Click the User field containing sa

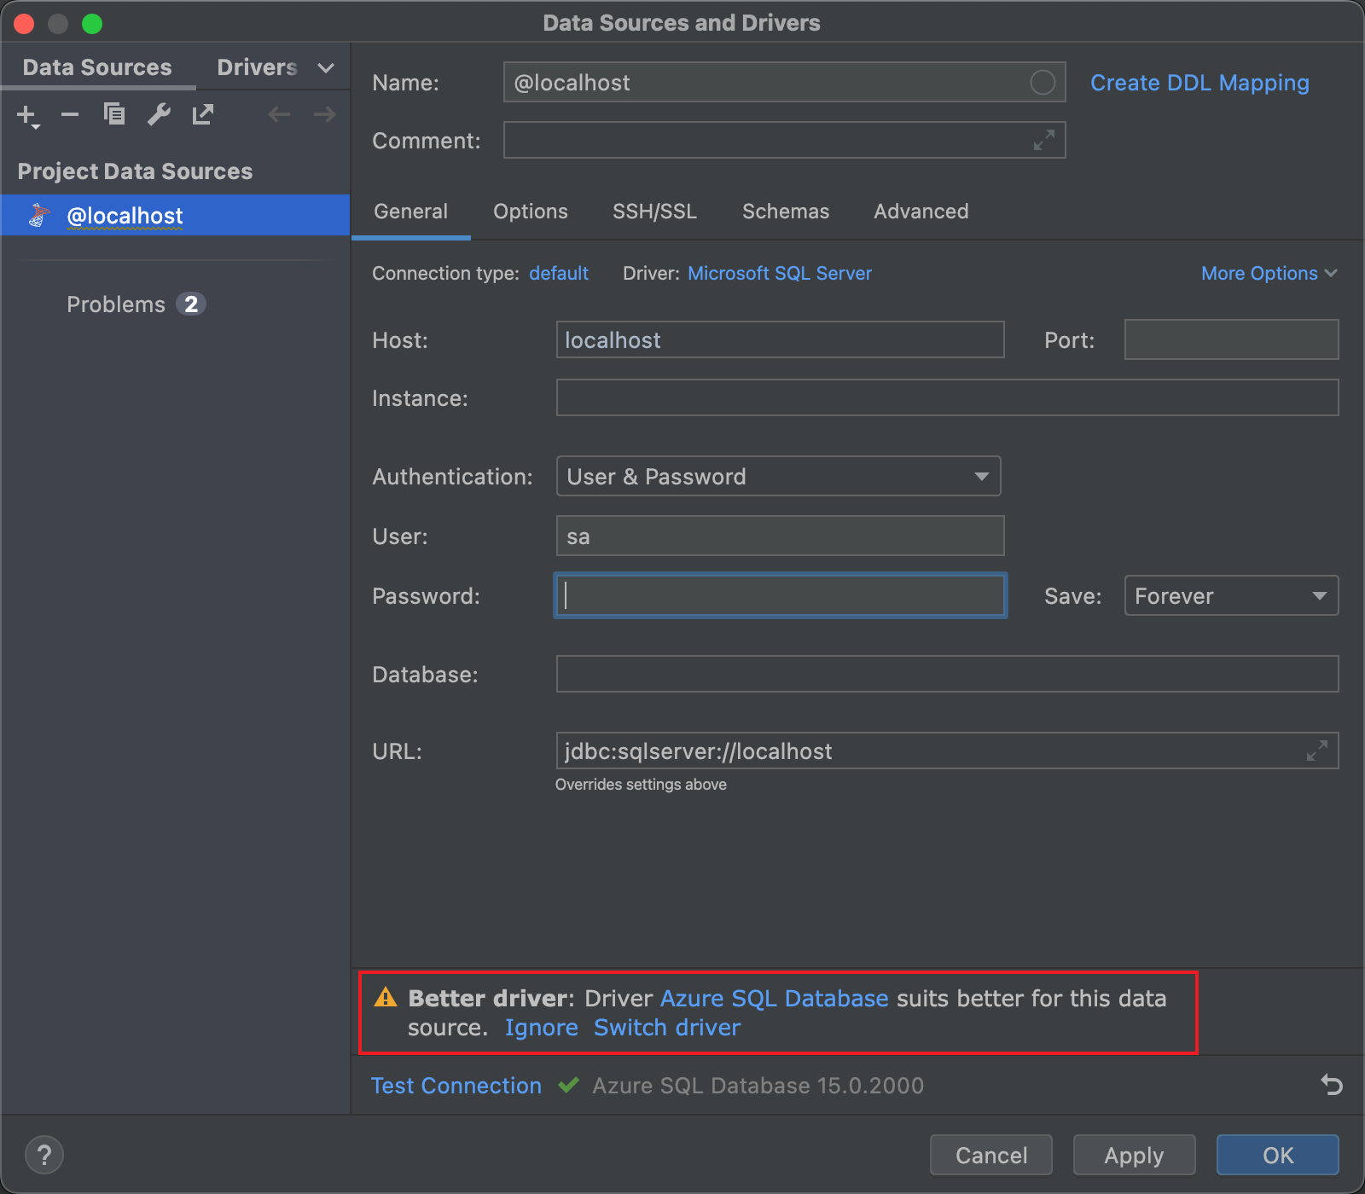(780, 536)
